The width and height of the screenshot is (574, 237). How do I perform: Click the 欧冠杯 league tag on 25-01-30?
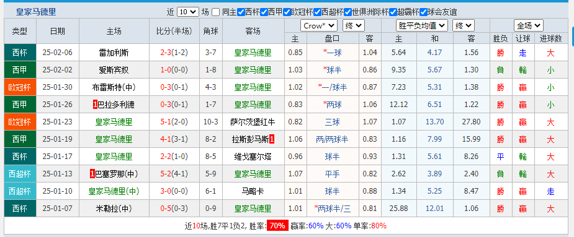20,87
